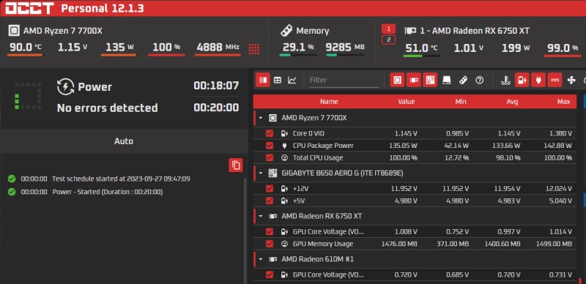Image resolution: width=586 pixels, height=284 pixels.
Task: Click the green status check beside 'Power - Started'
Action: 12,192
